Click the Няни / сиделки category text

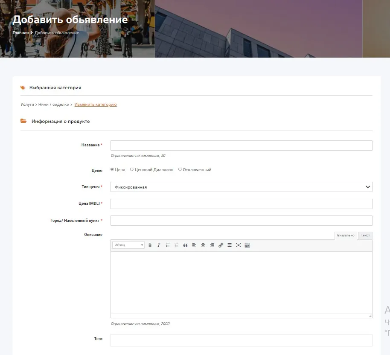coord(54,105)
